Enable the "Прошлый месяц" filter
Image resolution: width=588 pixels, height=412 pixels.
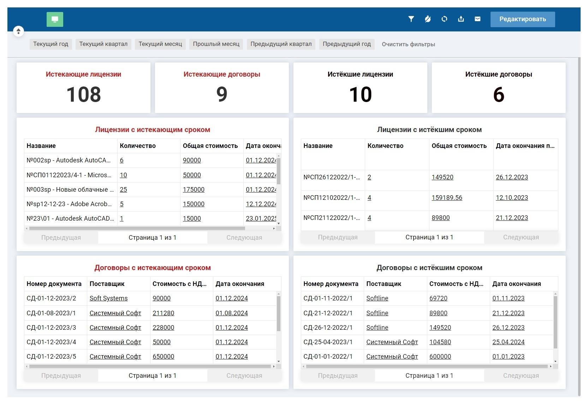216,44
